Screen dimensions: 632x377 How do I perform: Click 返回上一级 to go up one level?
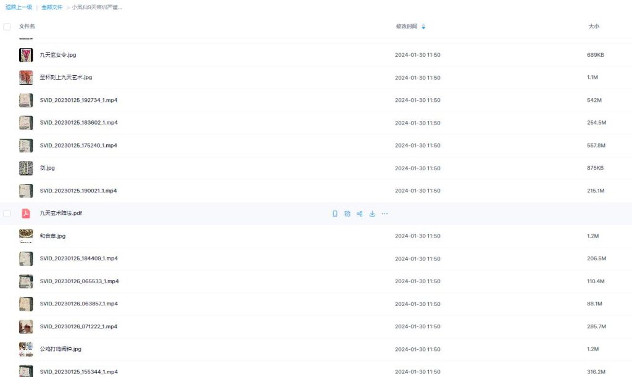(19, 7)
